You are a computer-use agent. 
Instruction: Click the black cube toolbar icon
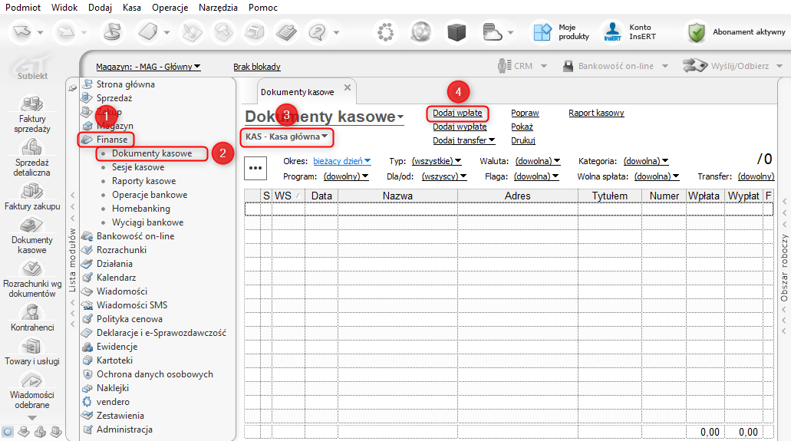coord(456,32)
